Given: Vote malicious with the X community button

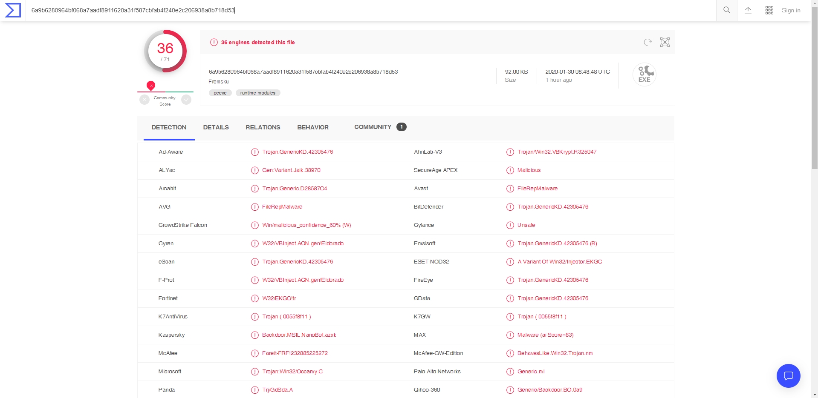Looking at the screenshot, I should 145,100.
